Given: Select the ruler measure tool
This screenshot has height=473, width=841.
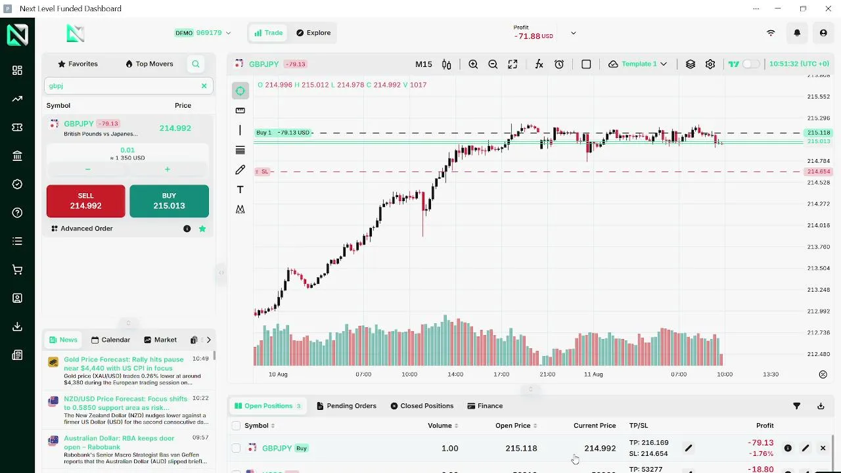Looking at the screenshot, I should 240,110.
